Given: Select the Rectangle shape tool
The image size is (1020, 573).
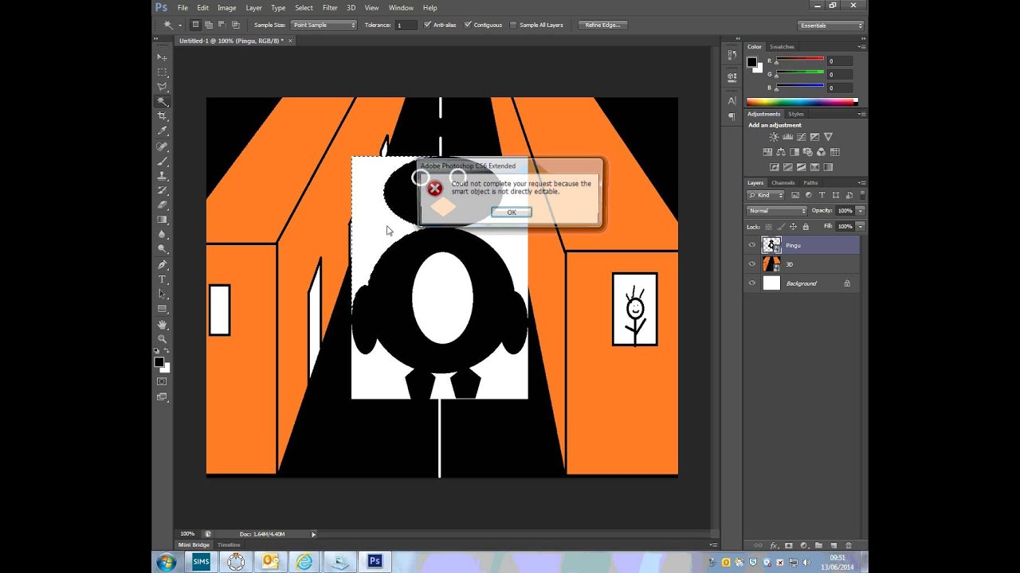Looking at the screenshot, I should click(162, 309).
